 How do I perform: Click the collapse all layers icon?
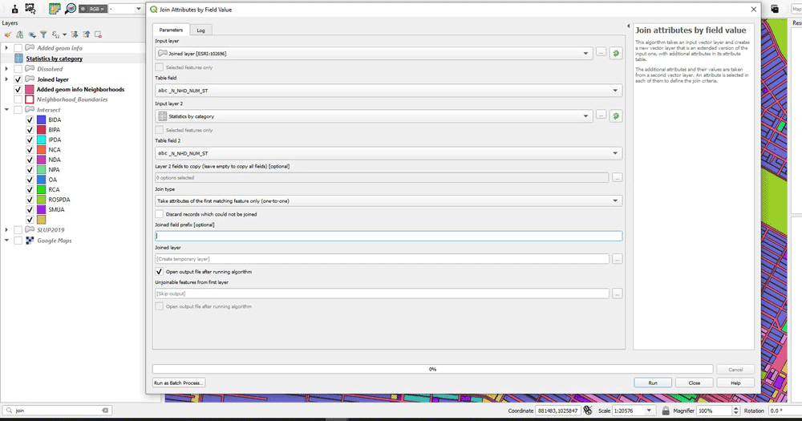[x=87, y=34]
